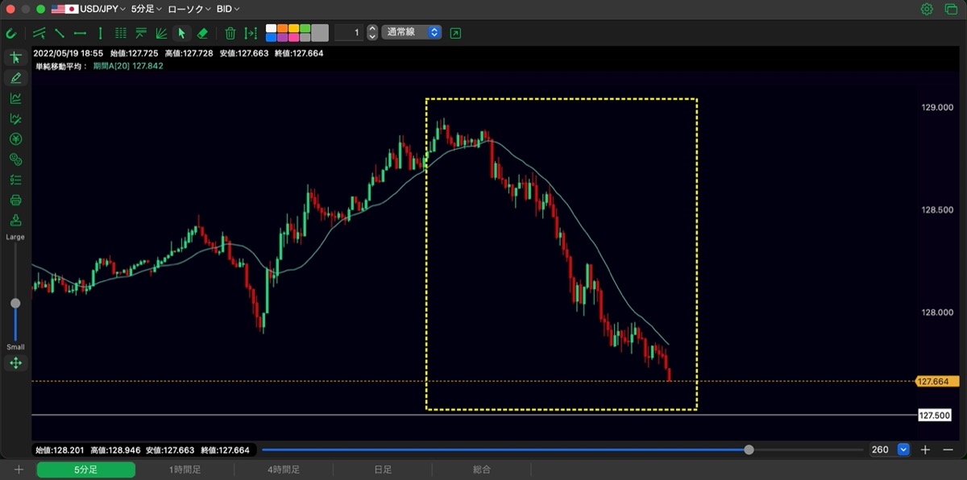Image resolution: width=967 pixels, height=480 pixels.
Task: Select the magnet snap tool
Action: tap(10, 33)
